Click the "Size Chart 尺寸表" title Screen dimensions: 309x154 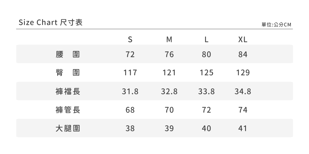50,23
